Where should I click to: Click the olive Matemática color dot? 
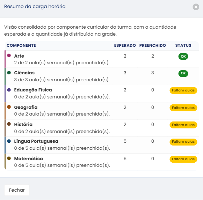(x=9, y=158)
